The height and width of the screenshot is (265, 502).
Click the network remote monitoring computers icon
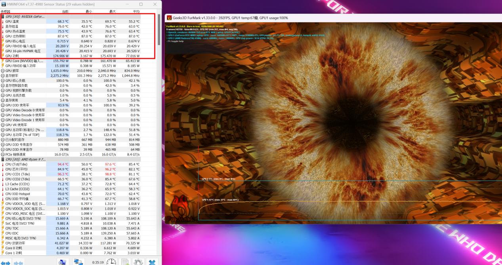tap(79, 262)
